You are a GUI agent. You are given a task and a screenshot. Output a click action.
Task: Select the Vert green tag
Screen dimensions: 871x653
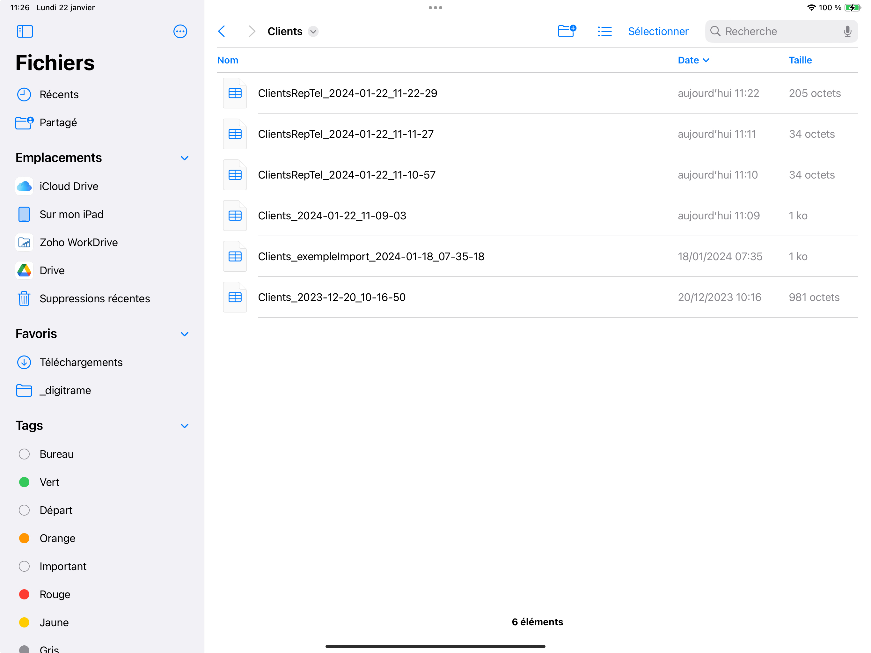pos(24,482)
